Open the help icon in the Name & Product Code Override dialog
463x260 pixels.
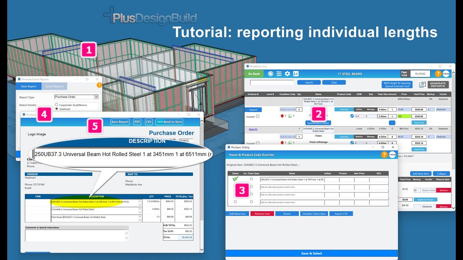pyautogui.click(x=384, y=155)
